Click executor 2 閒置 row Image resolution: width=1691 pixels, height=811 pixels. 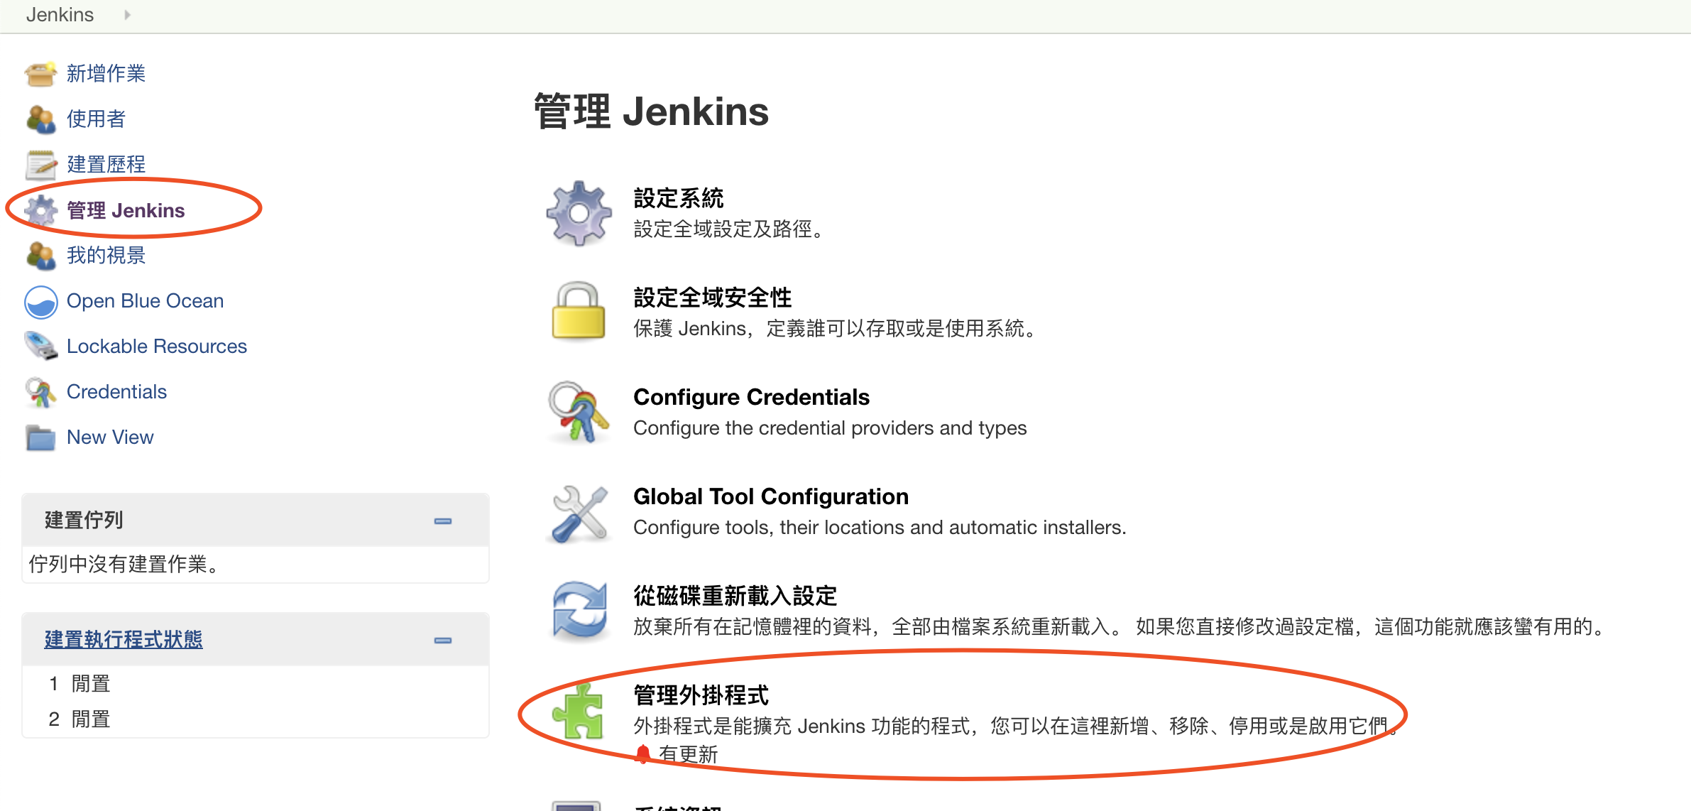coord(256,719)
